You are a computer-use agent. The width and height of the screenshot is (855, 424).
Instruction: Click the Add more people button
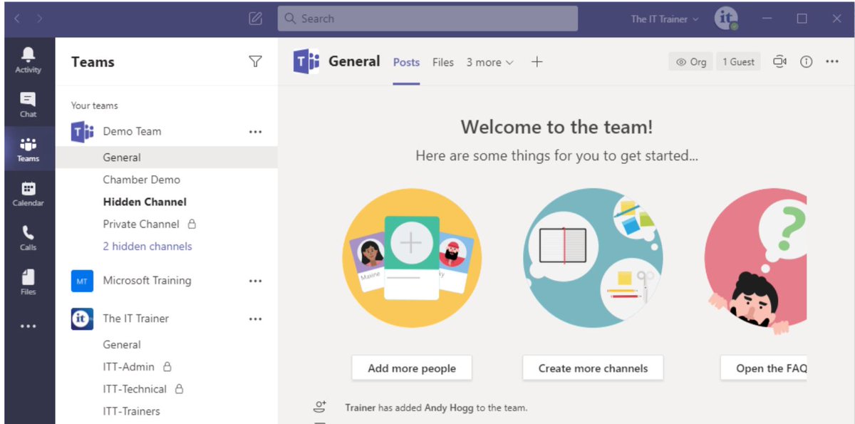(x=412, y=368)
